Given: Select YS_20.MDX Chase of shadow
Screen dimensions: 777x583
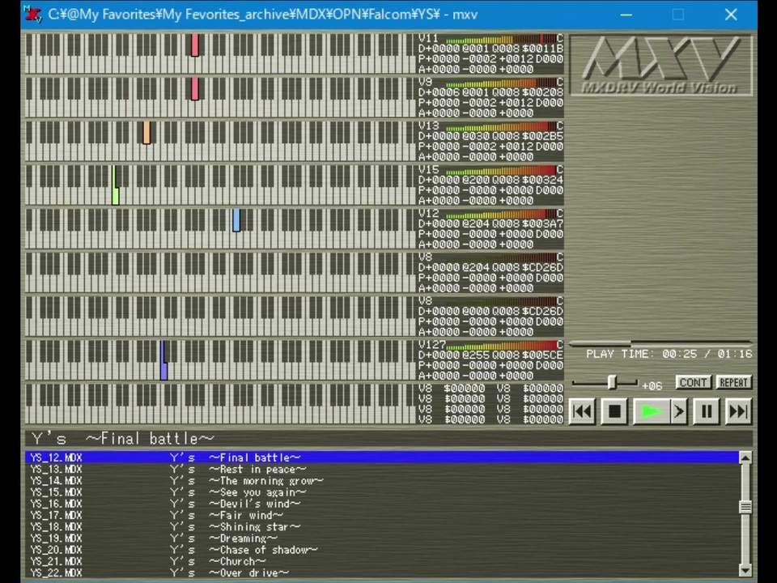Looking at the screenshot, I should [381, 549].
